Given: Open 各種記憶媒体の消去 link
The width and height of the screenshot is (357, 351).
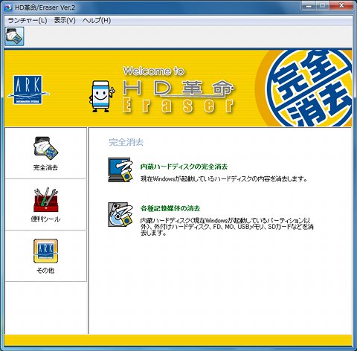Looking at the screenshot, I should [x=170, y=208].
